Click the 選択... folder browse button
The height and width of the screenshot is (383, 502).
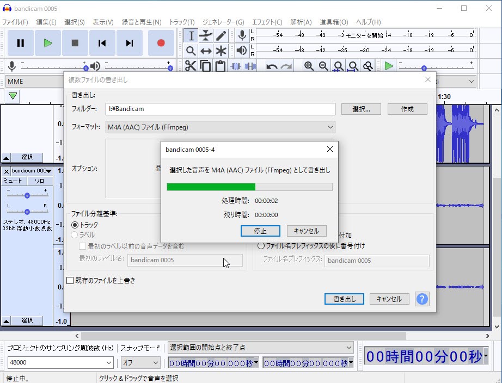[x=361, y=109]
